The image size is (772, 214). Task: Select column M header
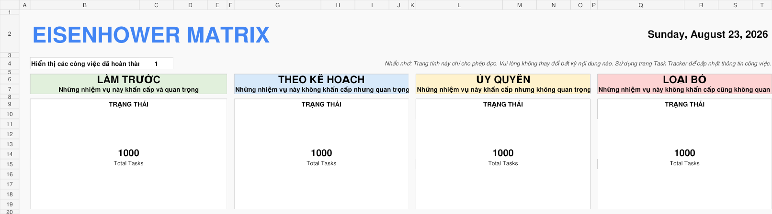pyautogui.click(x=520, y=5)
